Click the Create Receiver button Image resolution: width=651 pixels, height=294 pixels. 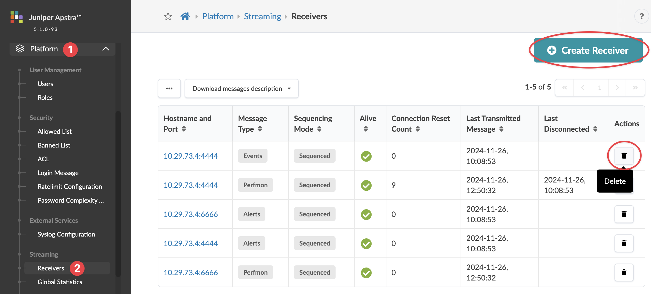588,50
